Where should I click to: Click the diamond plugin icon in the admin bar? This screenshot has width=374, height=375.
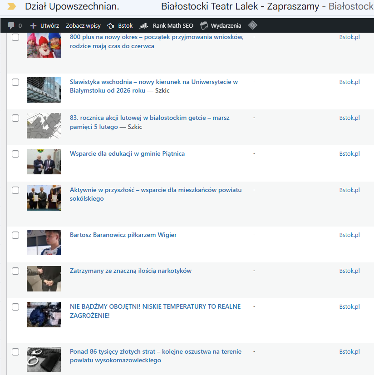[x=253, y=25]
